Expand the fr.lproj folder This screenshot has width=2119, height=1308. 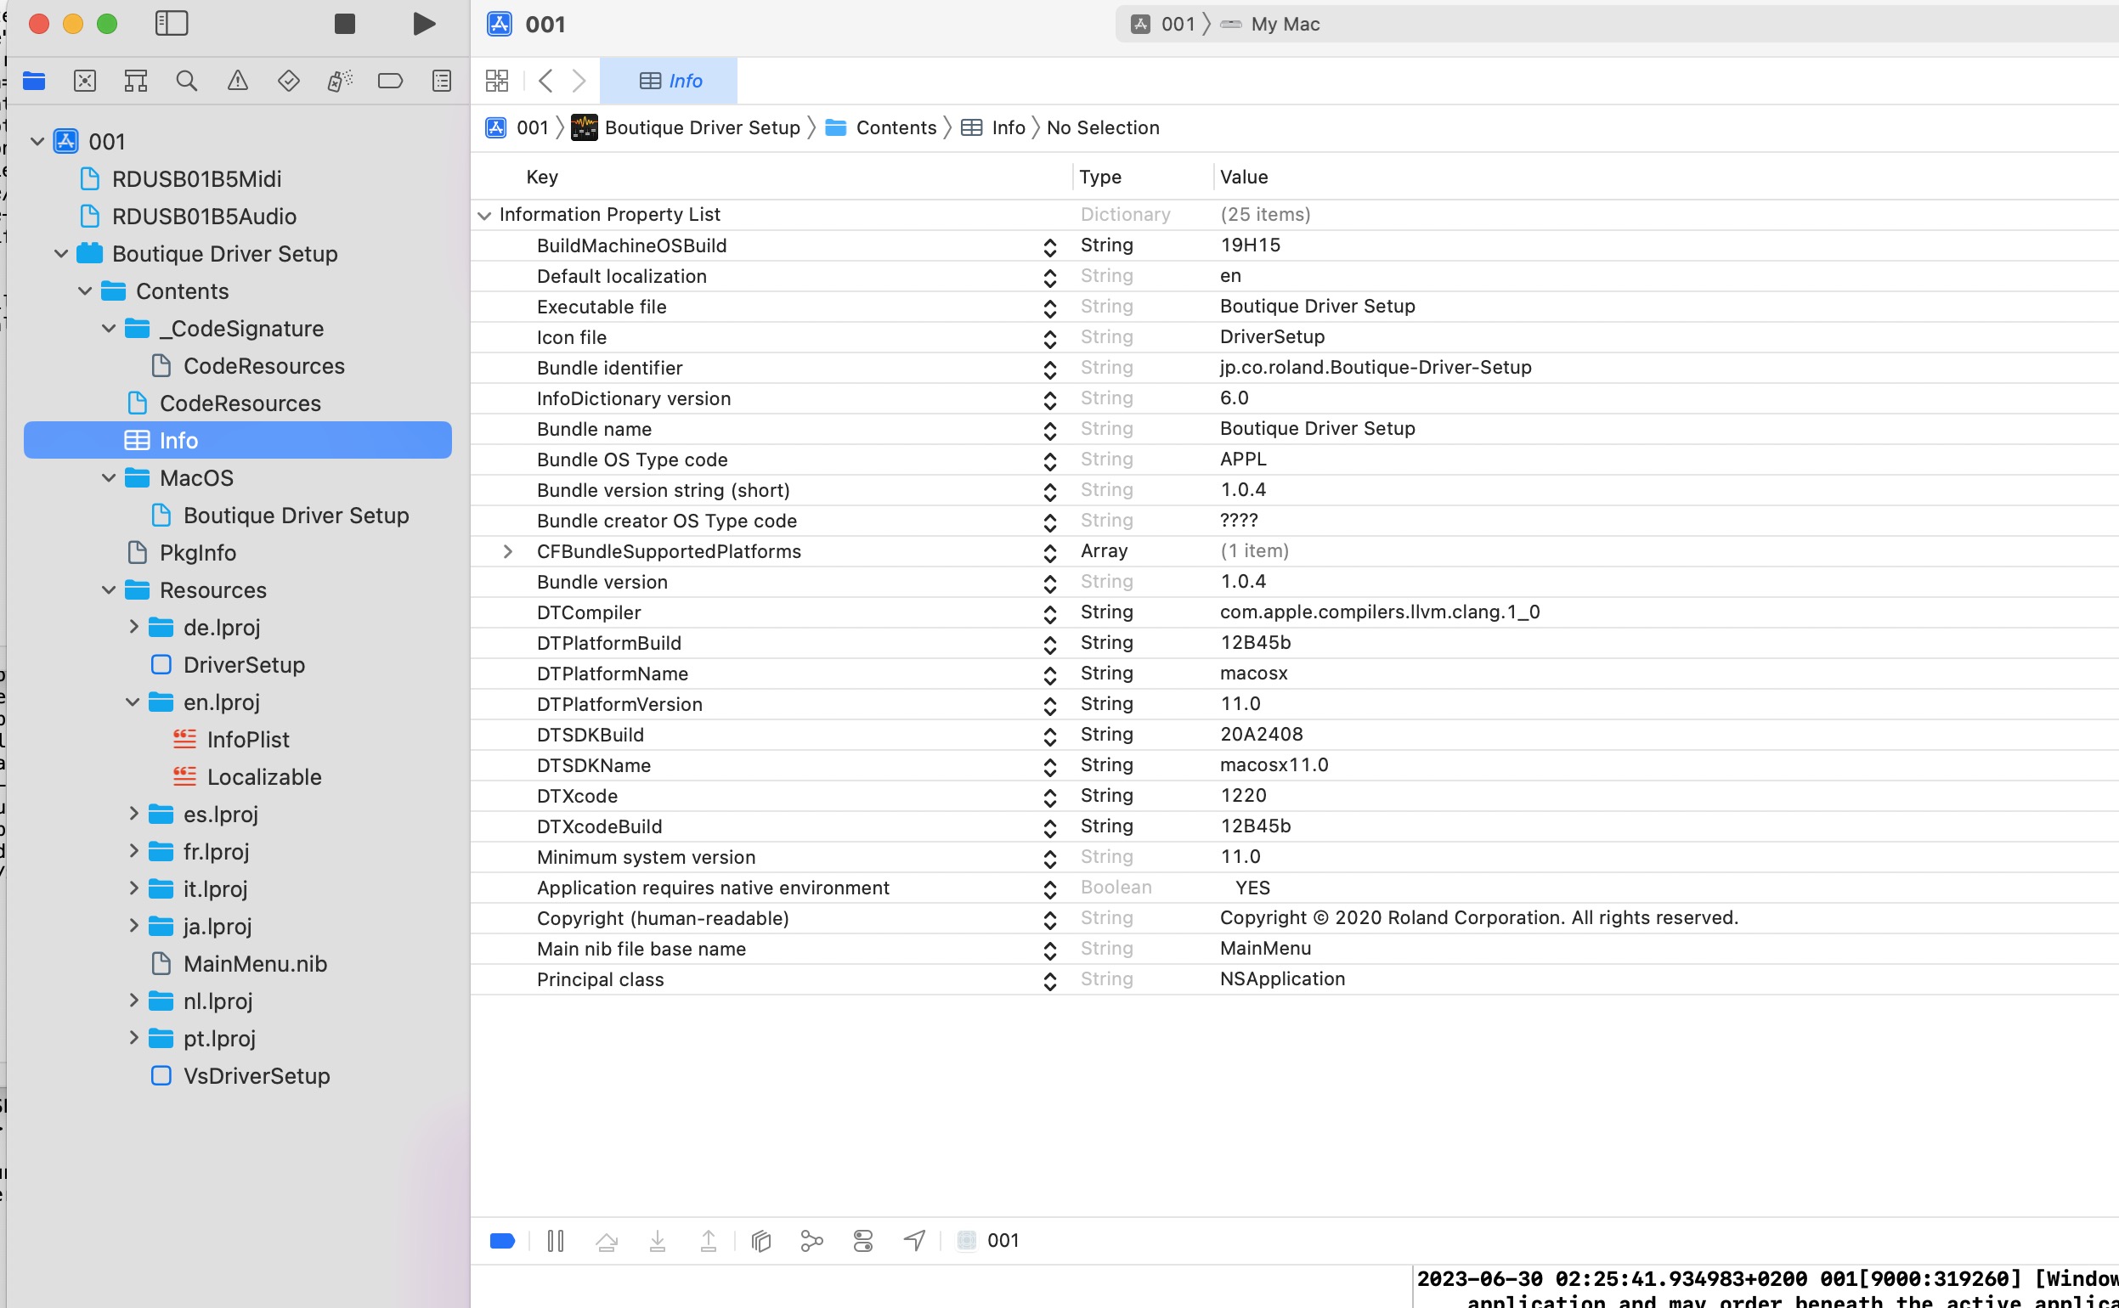133,850
